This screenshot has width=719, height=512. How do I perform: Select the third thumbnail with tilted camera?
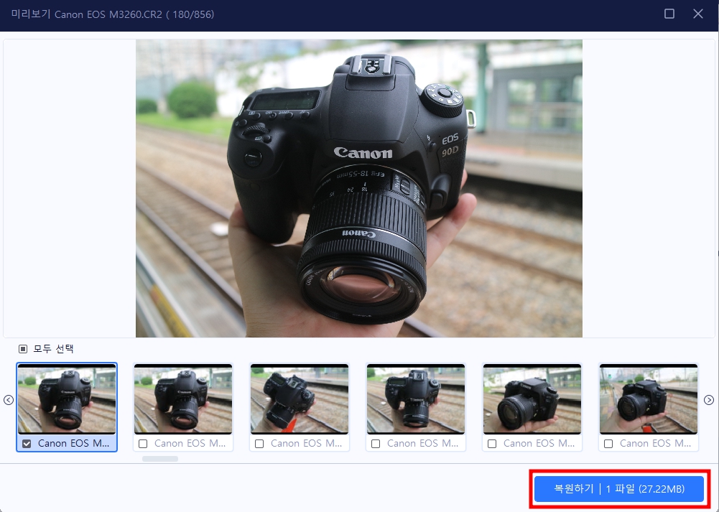pyautogui.click(x=300, y=399)
